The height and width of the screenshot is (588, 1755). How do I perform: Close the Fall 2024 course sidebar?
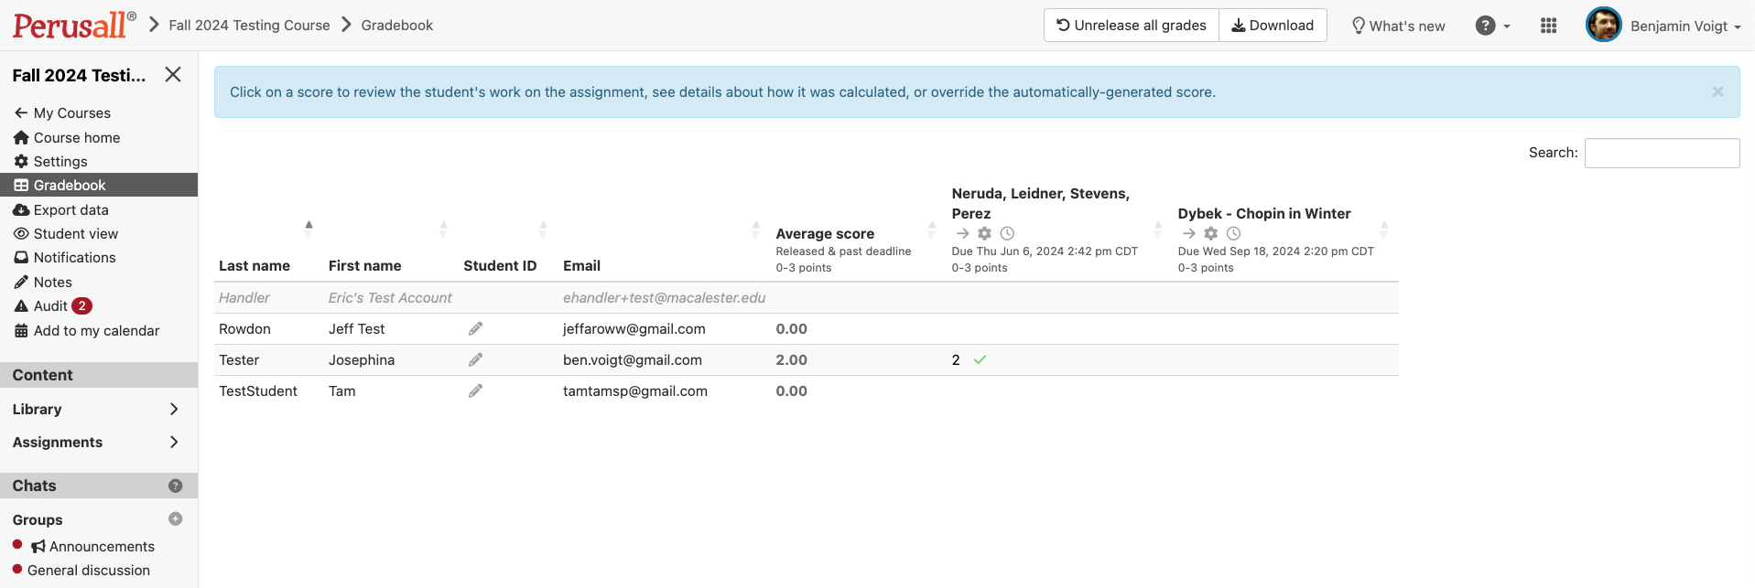[173, 75]
